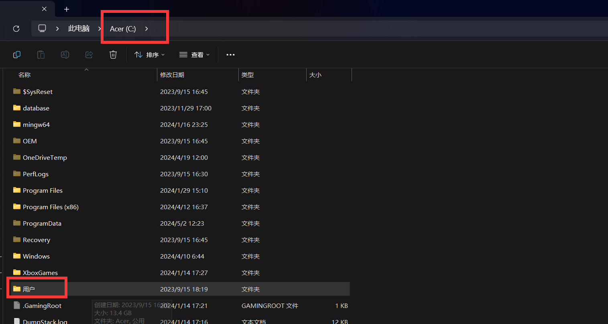The height and width of the screenshot is (324, 608).
Task: Sort by 大小 column header
Action: tap(315, 75)
